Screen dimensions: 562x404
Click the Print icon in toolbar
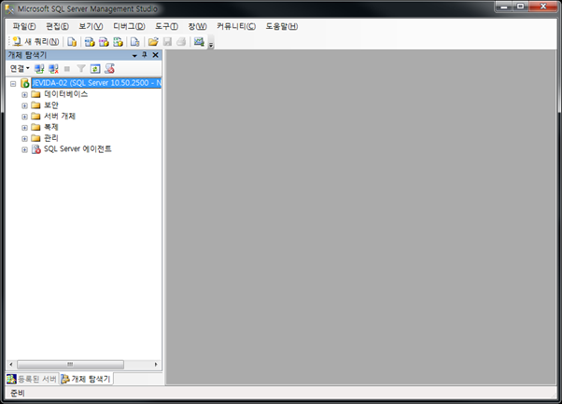tap(181, 42)
